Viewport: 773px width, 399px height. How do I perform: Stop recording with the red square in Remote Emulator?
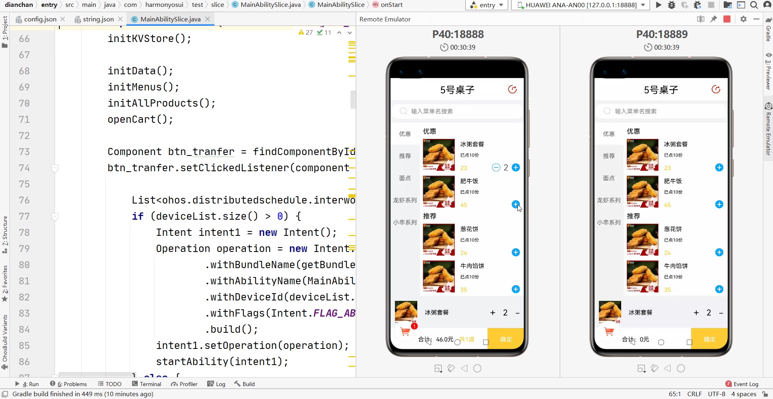coord(727,19)
